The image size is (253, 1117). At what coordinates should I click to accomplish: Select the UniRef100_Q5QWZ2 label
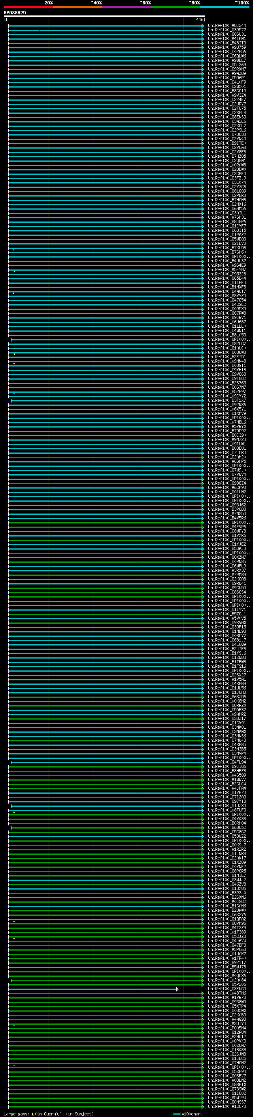point(227,836)
